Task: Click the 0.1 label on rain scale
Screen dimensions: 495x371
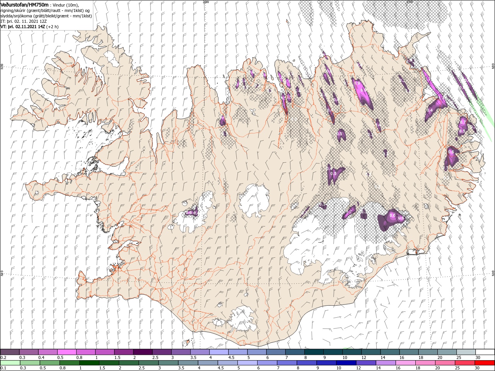Action: click(3, 368)
